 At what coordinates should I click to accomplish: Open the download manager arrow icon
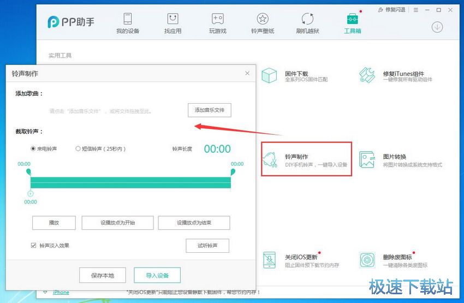click(x=437, y=27)
